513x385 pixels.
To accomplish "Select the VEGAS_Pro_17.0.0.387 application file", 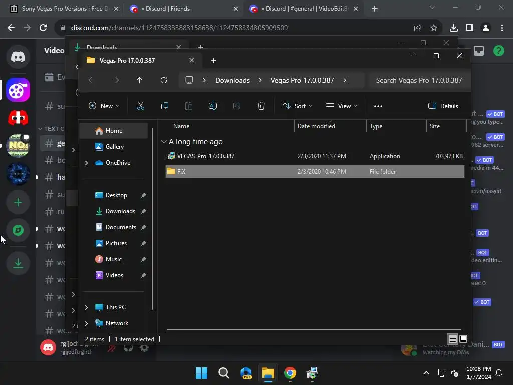I will (315, 156).
